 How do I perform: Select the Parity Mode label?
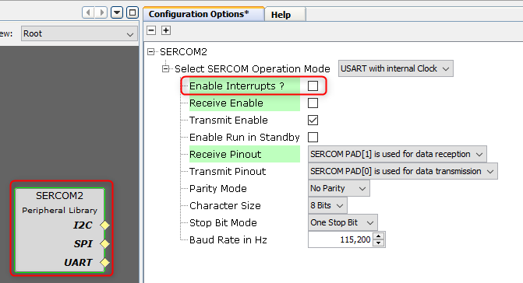pyautogui.click(x=218, y=189)
